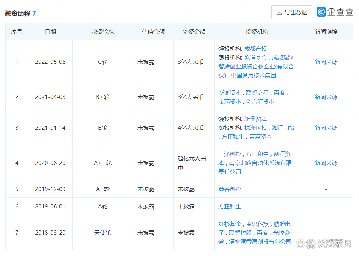This screenshot has width=359, height=256.
Task: Open investor link 湘江国投
Action: point(283,128)
